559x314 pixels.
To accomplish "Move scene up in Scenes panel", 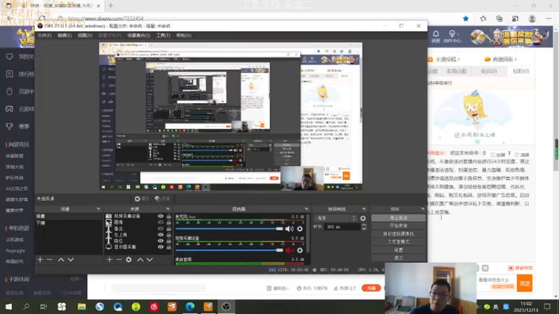I will [x=61, y=260].
